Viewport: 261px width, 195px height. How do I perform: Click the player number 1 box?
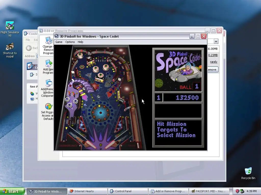159,97
